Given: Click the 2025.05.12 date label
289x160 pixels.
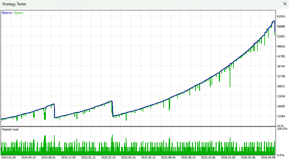Looking at the screenshot, I should tap(148, 158).
